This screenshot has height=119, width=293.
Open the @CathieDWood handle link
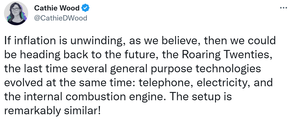coord(61,18)
